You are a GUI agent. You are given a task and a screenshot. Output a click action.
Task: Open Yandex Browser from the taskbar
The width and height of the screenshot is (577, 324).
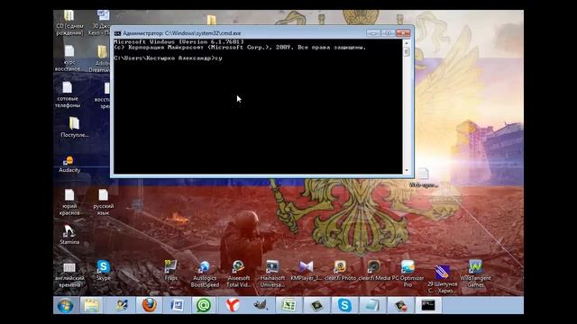[x=233, y=305]
